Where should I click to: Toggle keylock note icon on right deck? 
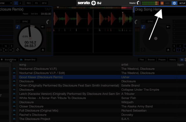point(143,27)
